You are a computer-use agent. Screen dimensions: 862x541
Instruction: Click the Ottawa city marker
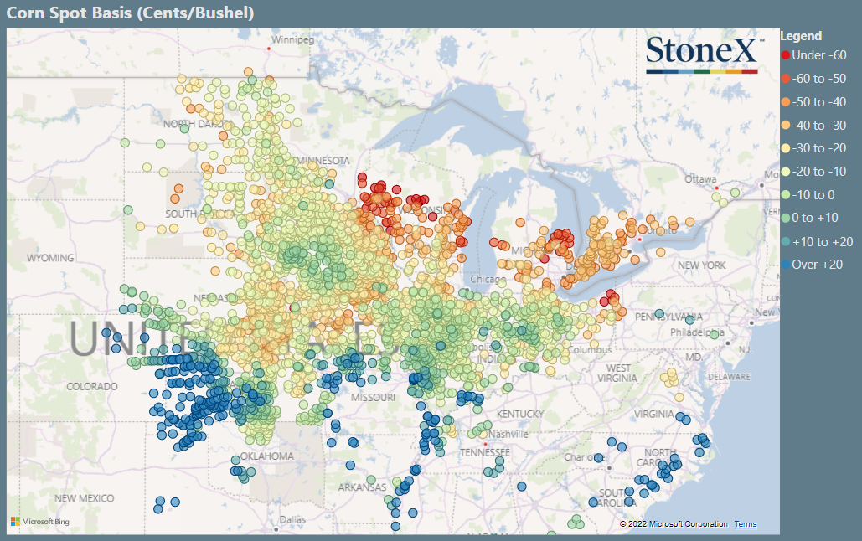point(716,188)
